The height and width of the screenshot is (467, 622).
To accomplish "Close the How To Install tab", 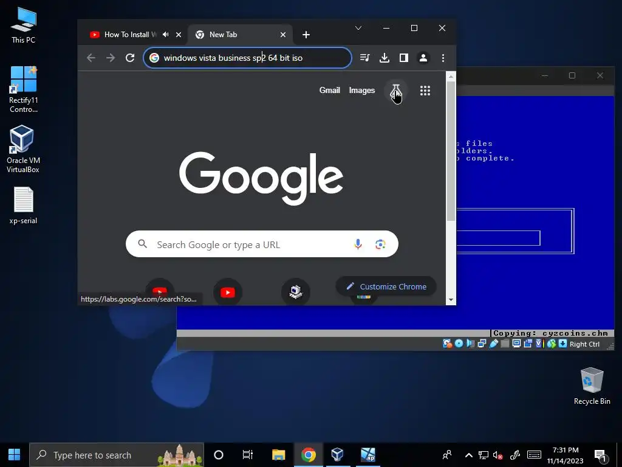I will pos(179,35).
